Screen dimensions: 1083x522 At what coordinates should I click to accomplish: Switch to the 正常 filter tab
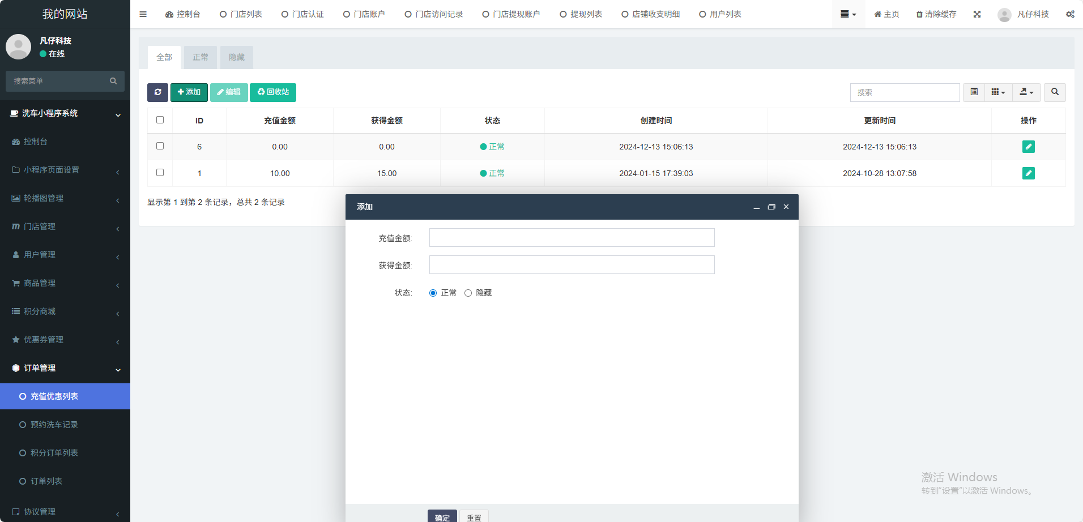pos(200,57)
